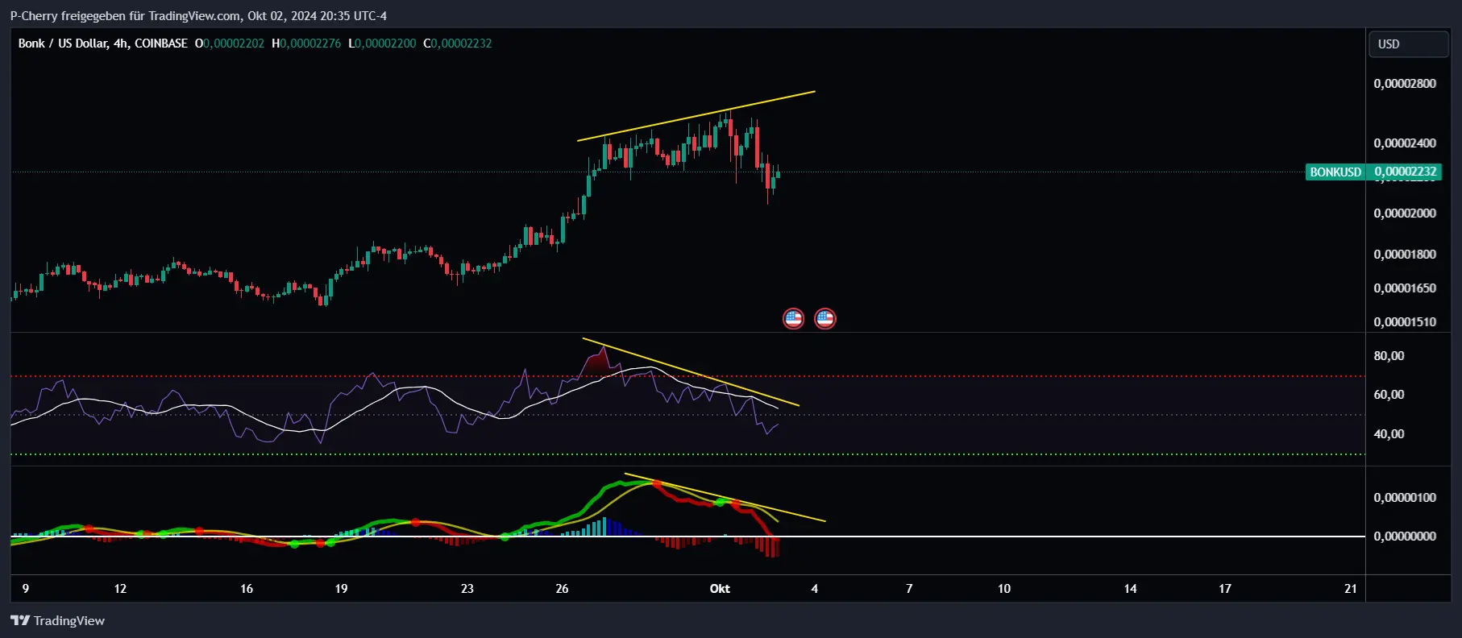Click the 0,00002400 price axis label
Image resolution: width=1462 pixels, height=638 pixels.
coord(1405,143)
